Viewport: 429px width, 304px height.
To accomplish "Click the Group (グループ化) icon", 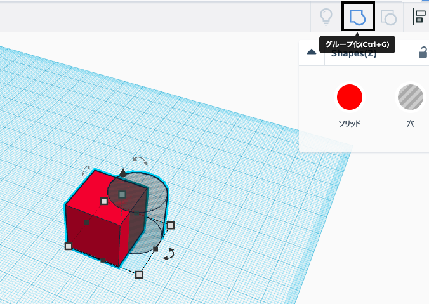I will (x=358, y=17).
